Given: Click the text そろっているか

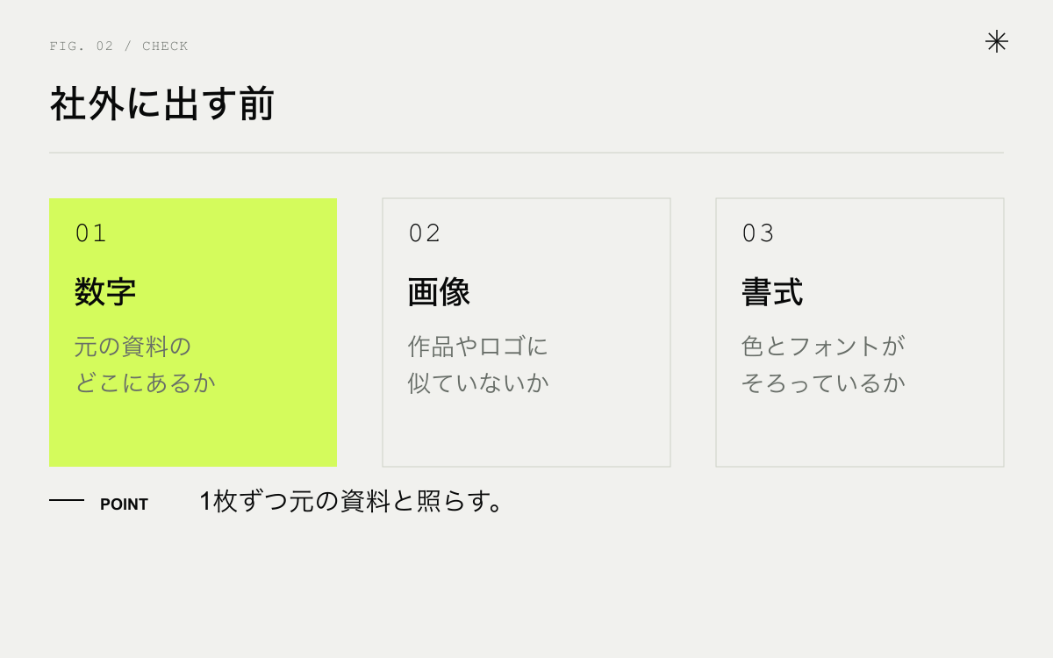Looking at the screenshot, I should click(x=823, y=383).
